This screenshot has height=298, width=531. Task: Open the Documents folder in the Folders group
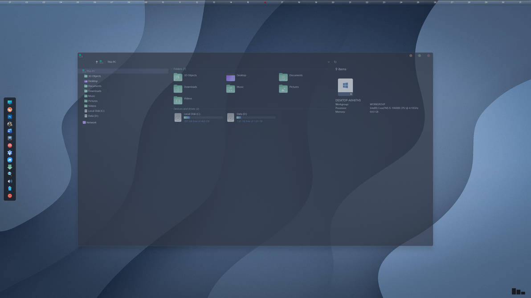283,77
